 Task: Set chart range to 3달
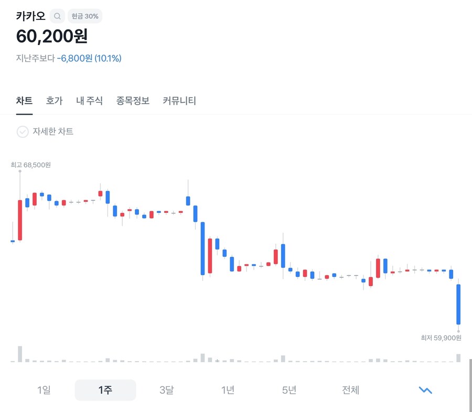166,390
